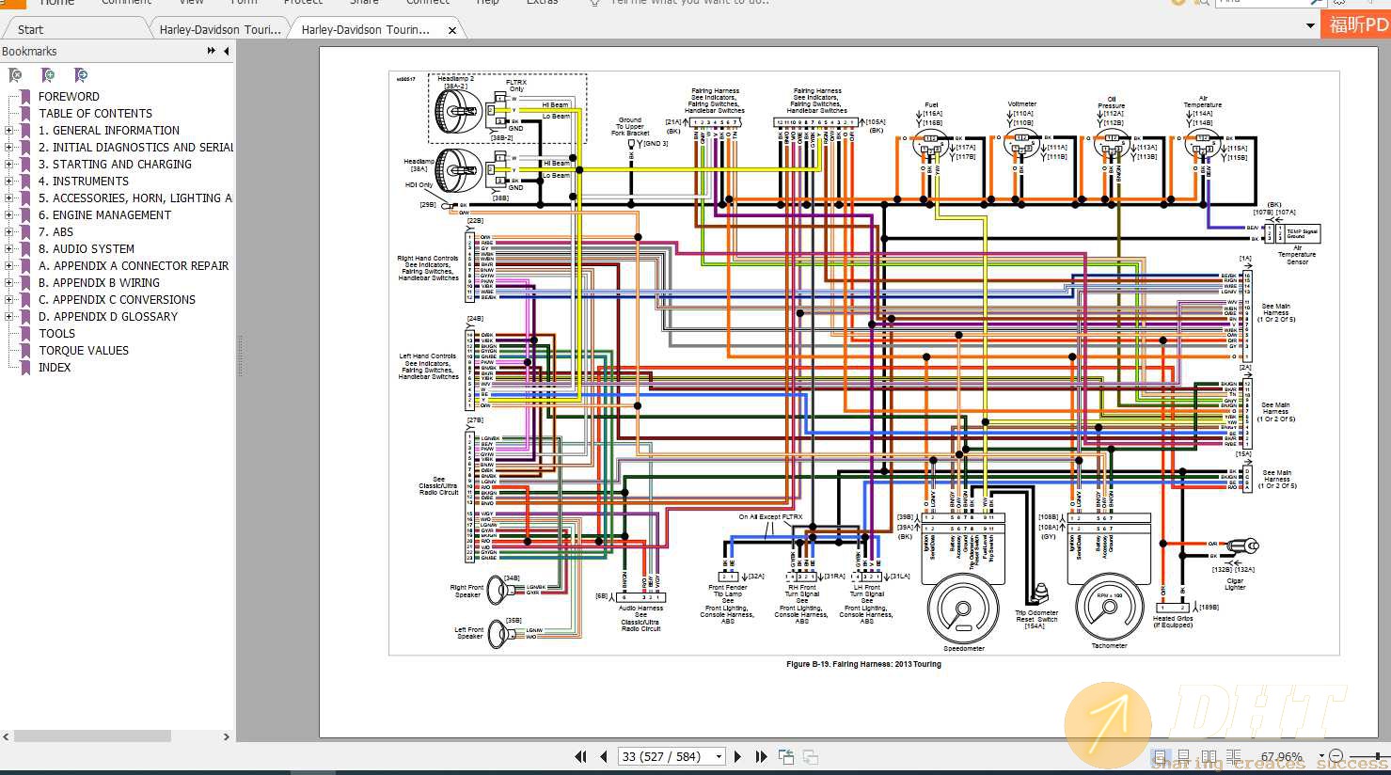The image size is (1391, 775).
Task: Open the zoom percentage dropdown arrow
Action: [x=1320, y=756]
